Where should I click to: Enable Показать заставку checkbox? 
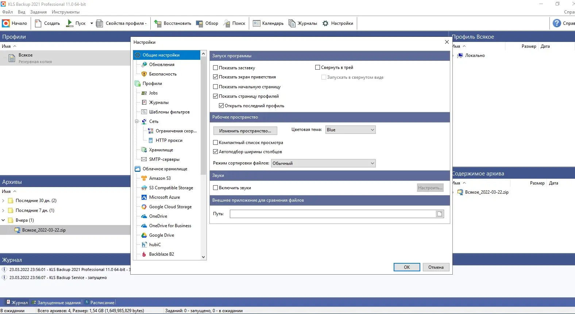216,68
